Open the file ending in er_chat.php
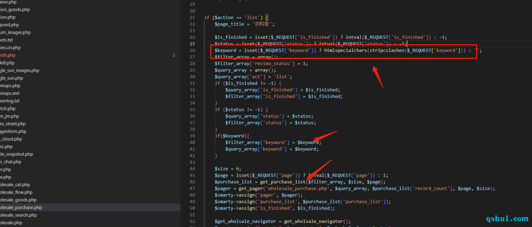The image size is (532, 227). click(x=11, y=162)
